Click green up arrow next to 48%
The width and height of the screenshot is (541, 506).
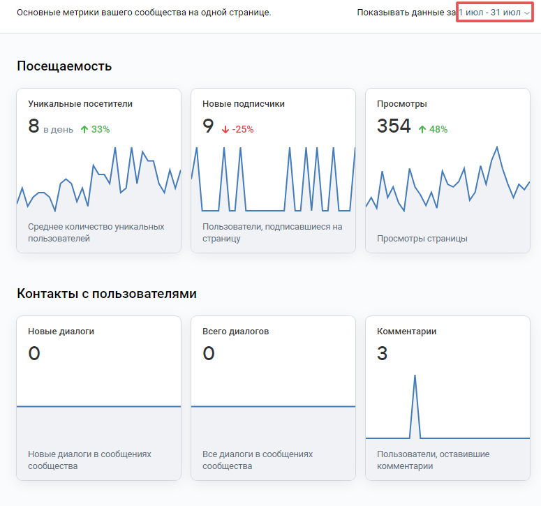(422, 129)
